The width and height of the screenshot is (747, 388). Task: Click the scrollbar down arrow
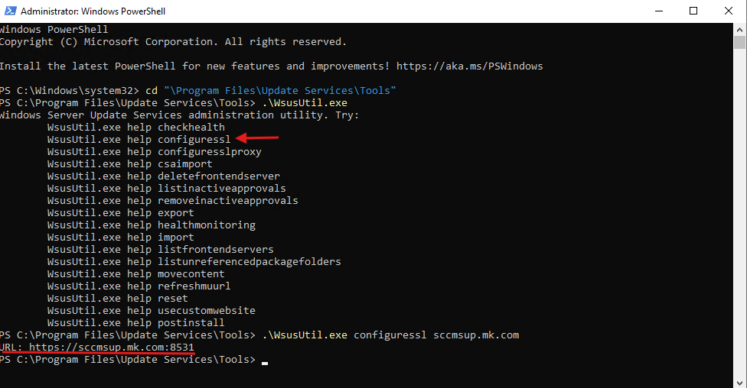pos(740,381)
